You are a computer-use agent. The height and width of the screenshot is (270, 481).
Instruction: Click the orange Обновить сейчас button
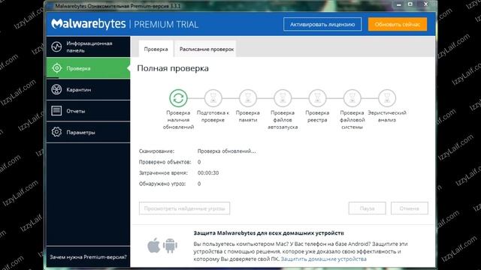point(398,24)
